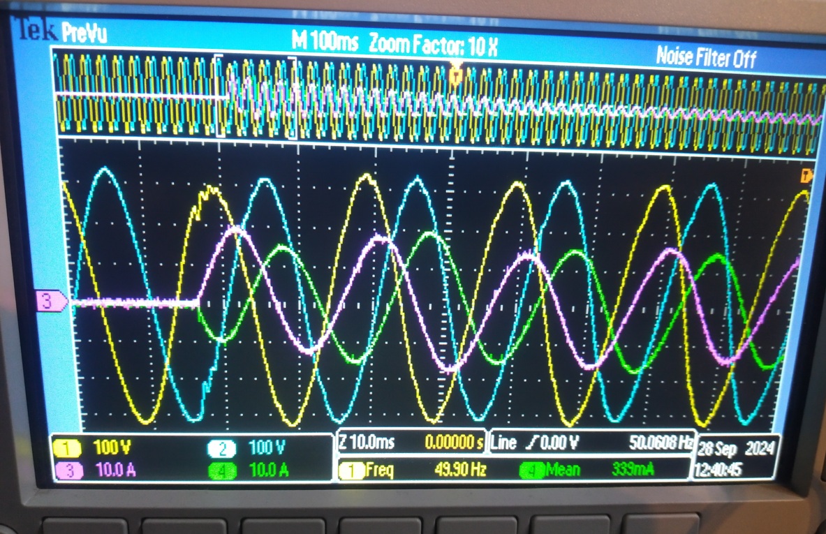Click the cyan channel 2 badge
The width and height of the screenshot is (826, 534).
pyautogui.click(x=222, y=448)
